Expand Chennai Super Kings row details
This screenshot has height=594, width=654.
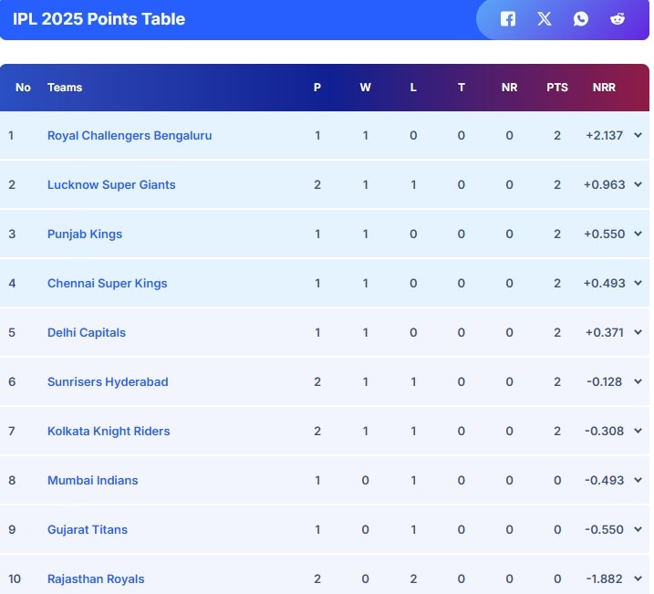(638, 283)
